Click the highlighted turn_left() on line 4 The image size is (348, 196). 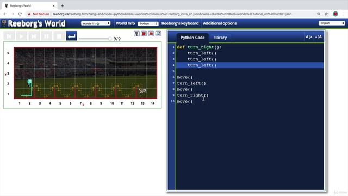pyautogui.click(x=202, y=65)
